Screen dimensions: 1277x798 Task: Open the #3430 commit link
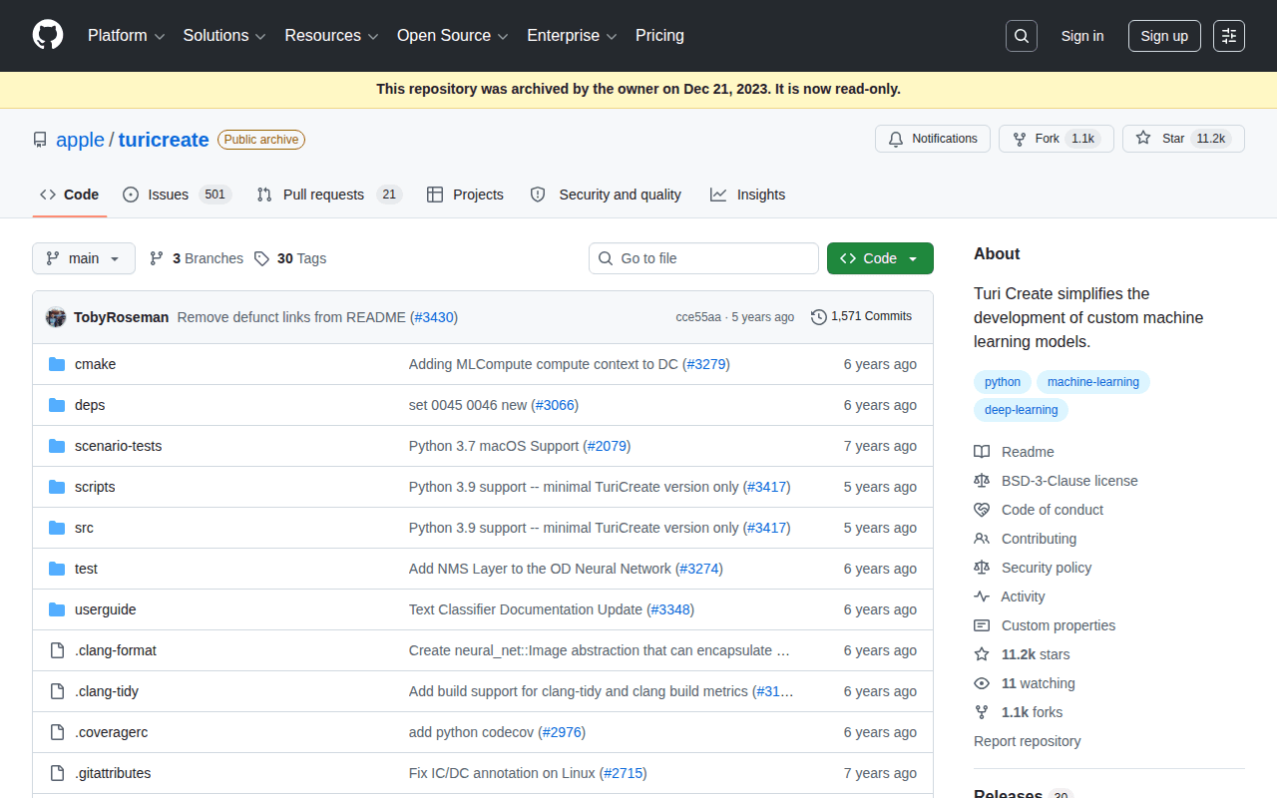coord(434,317)
